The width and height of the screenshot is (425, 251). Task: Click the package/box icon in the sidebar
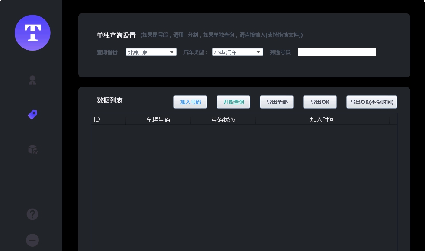click(32, 149)
